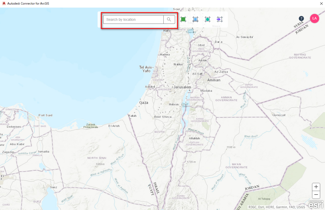Image resolution: width=325 pixels, height=210 pixels.
Task: Click the Al Tubayq map label
Action: pos(265,199)
